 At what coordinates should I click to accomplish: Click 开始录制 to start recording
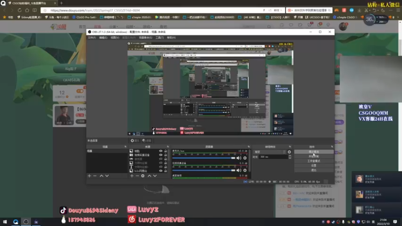[314, 157]
